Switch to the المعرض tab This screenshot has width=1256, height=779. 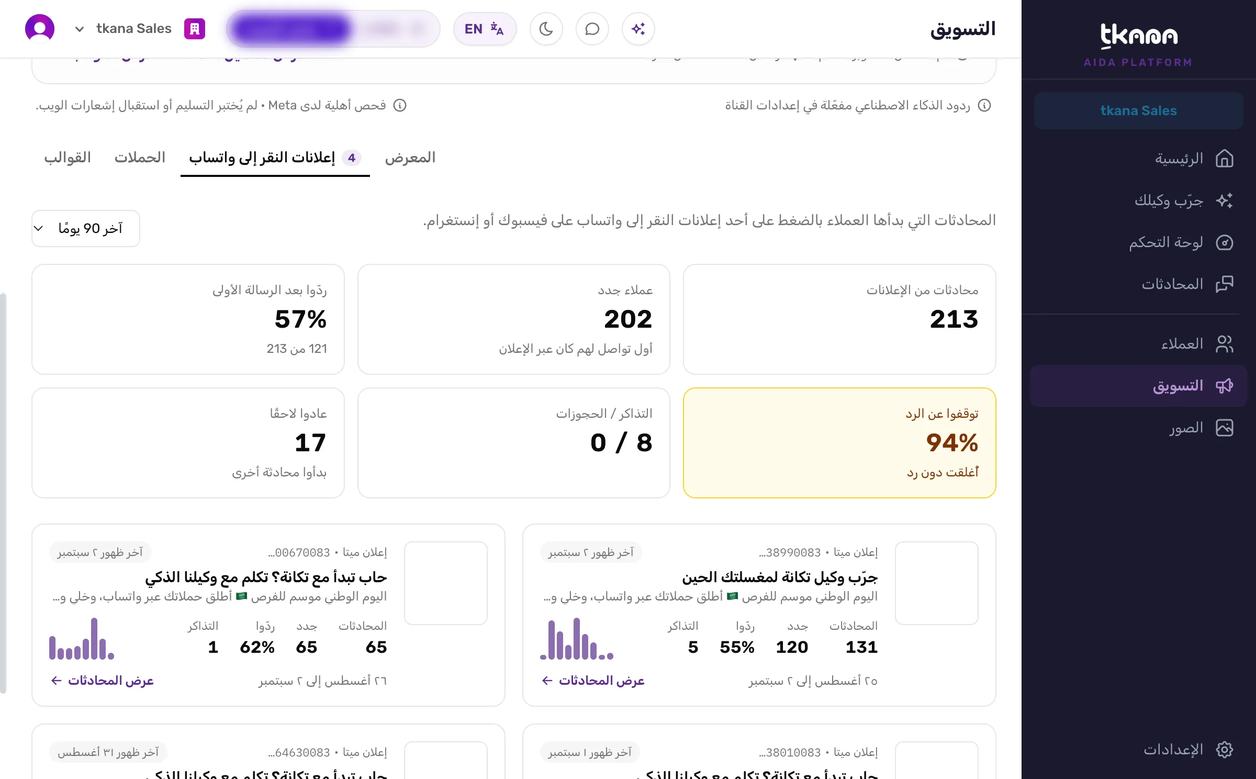pyautogui.click(x=410, y=158)
